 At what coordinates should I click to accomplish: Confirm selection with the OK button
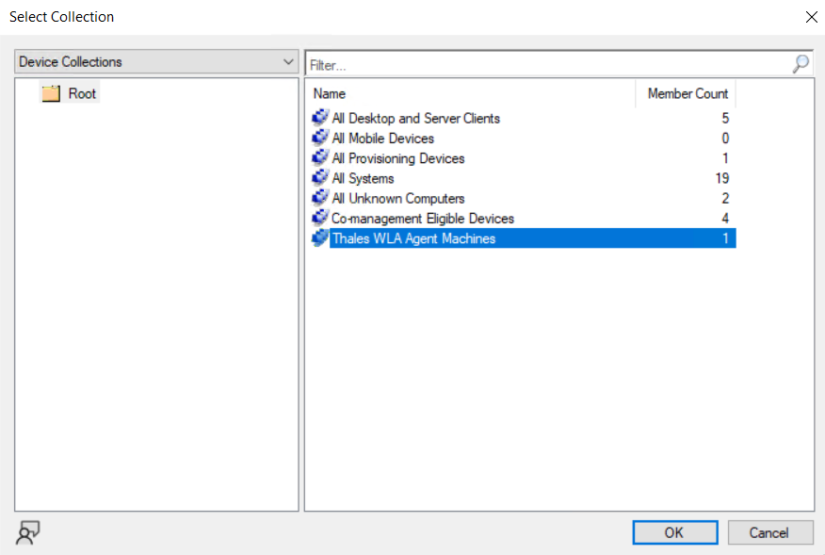point(675,532)
